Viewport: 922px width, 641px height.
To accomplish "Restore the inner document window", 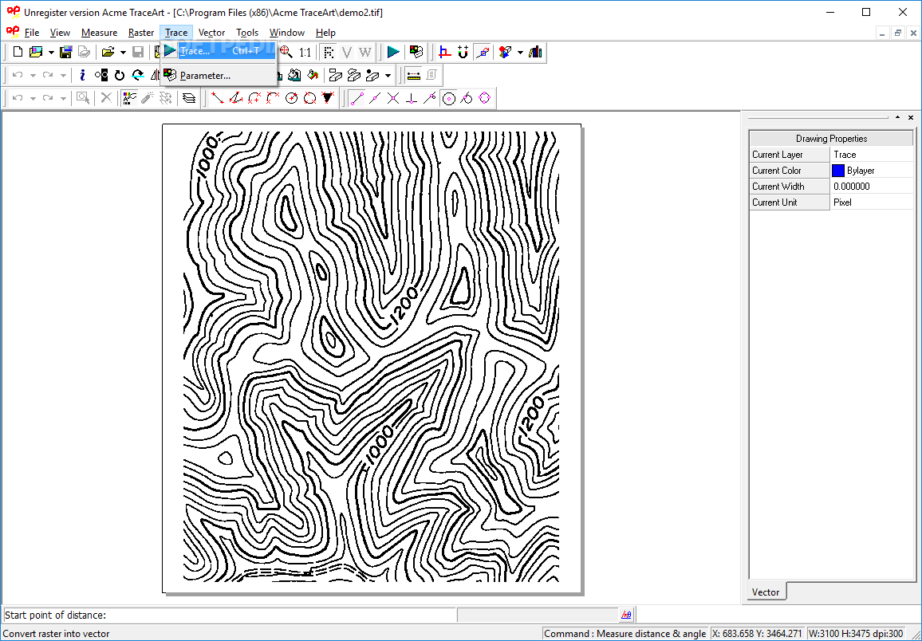I will coord(897,33).
